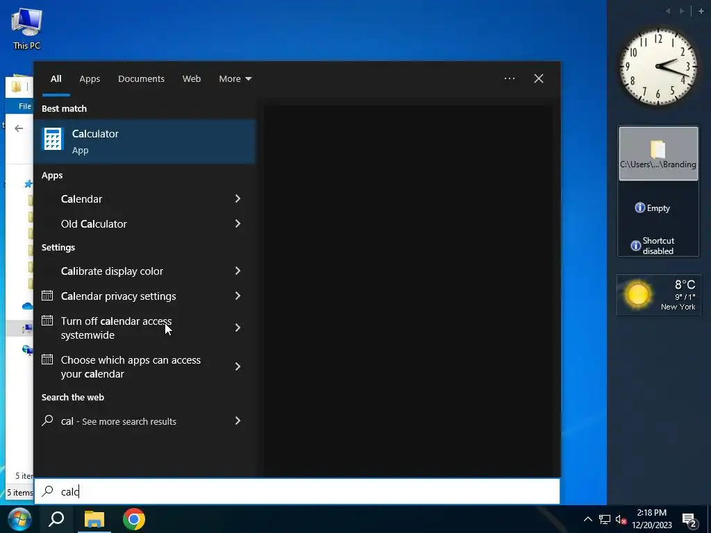The height and width of the screenshot is (533, 711).
Task: Open the search panel options ellipsis
Action: [x=510, y=78]
